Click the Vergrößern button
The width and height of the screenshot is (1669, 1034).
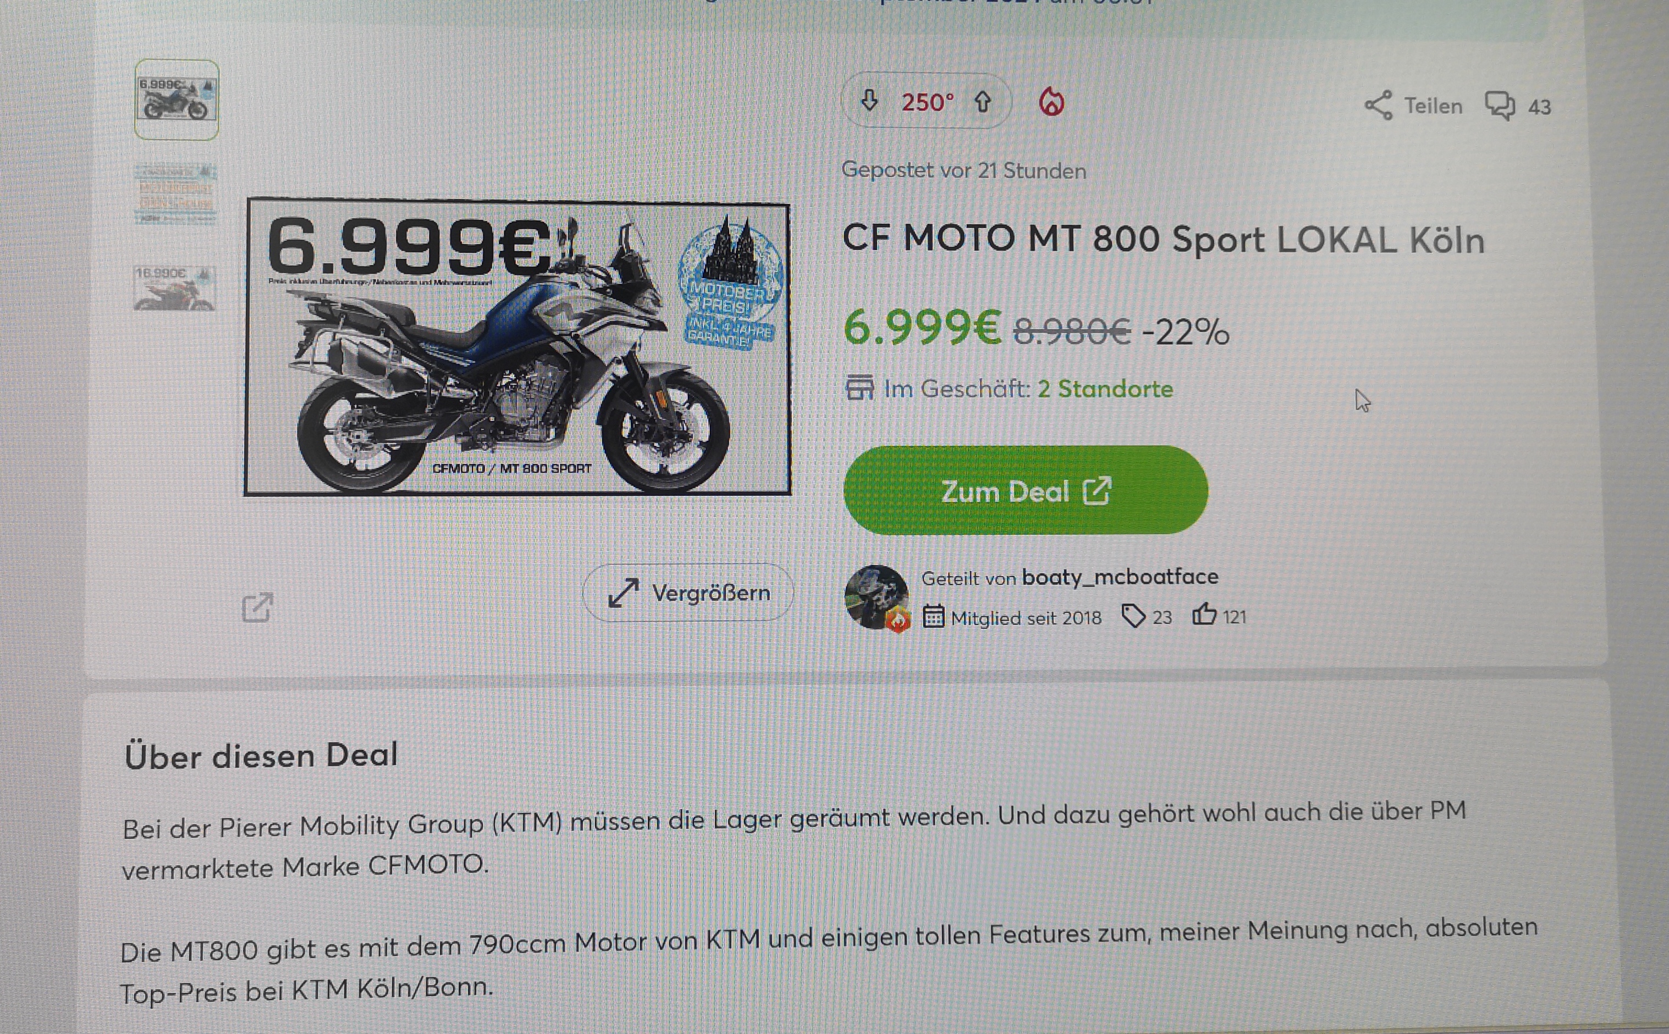688,592
